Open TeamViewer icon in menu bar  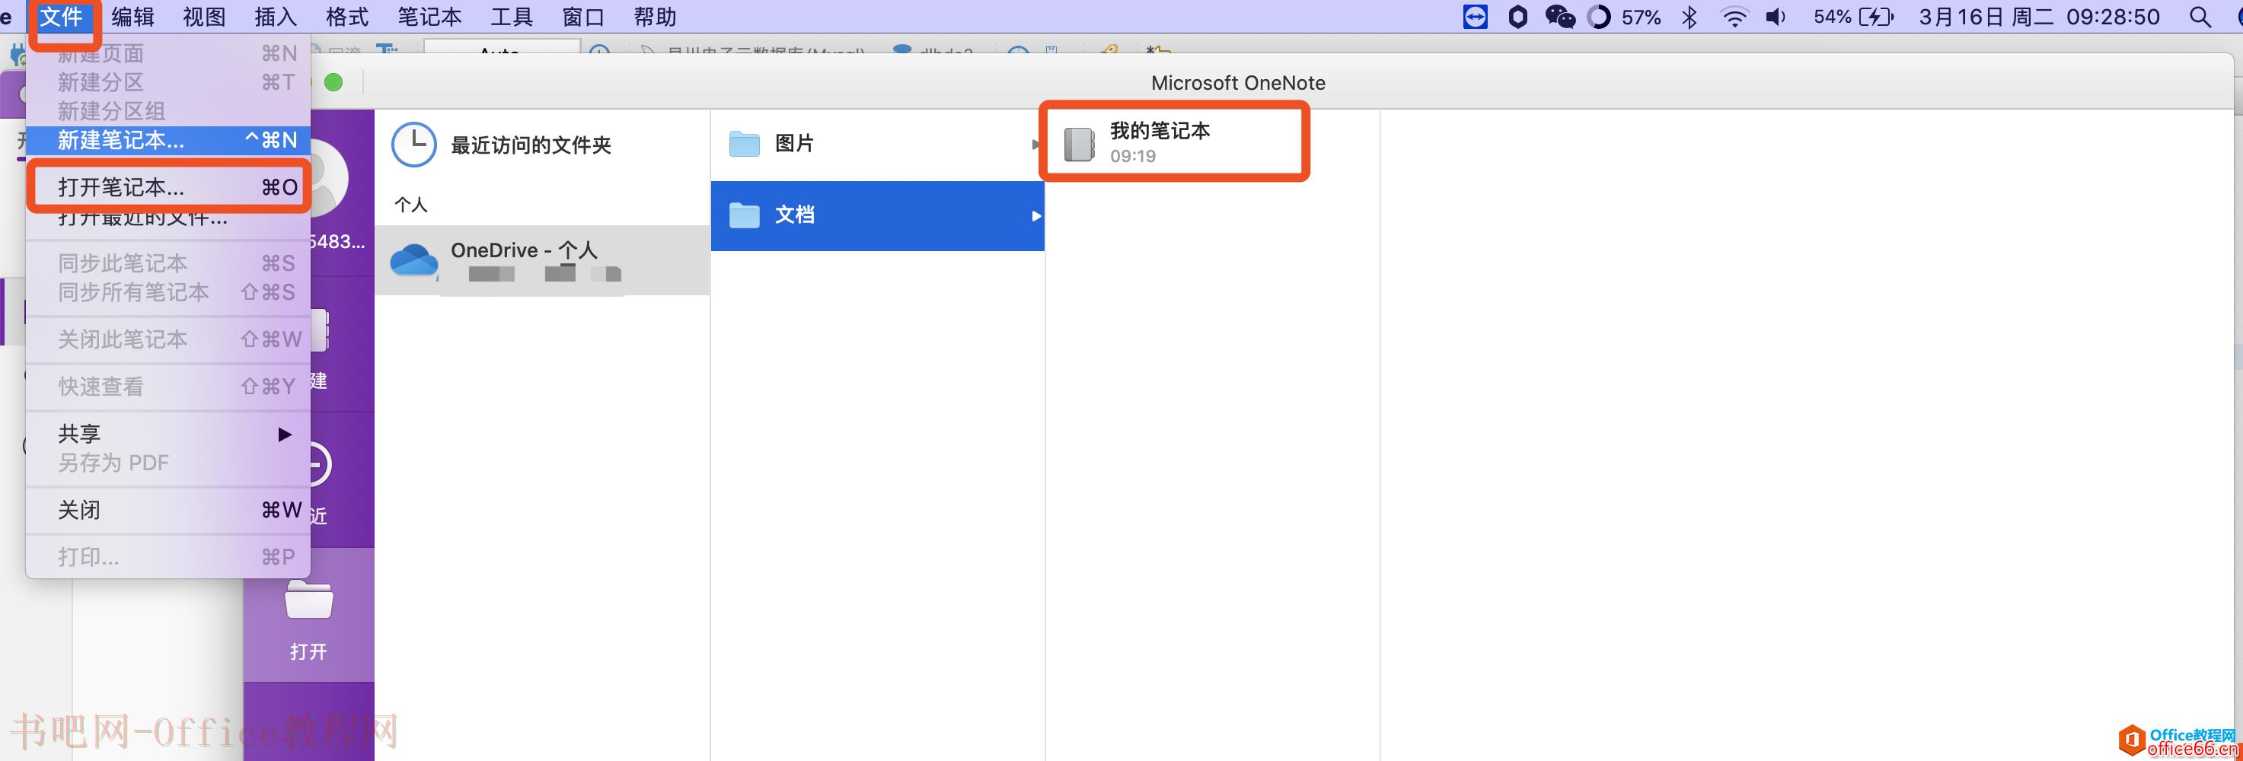pos(1475,17)
